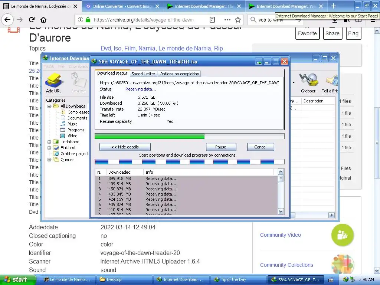Open the on-screen keyboard taskbar icon
380x285 pixels.
(x=331, y=279)
